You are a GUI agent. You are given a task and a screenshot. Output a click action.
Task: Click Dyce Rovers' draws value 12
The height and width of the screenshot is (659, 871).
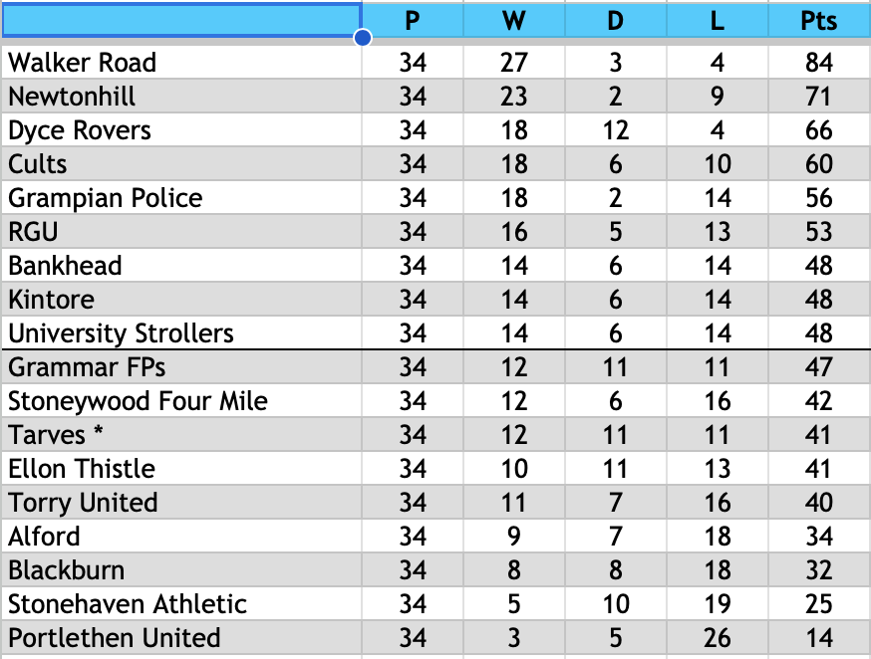pos(616,129)
